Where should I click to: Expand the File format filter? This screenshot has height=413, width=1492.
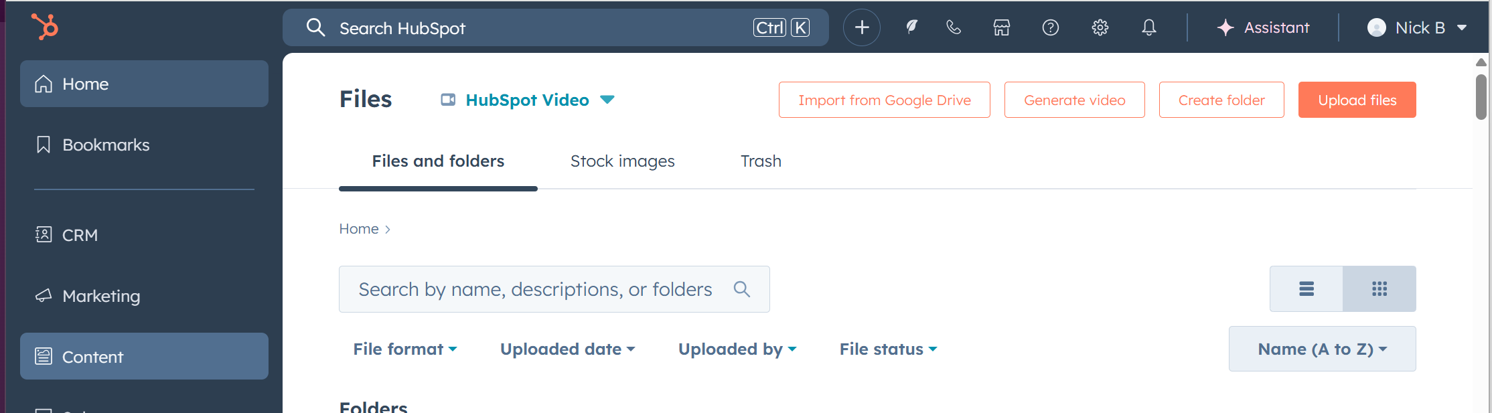coord(405,349)
